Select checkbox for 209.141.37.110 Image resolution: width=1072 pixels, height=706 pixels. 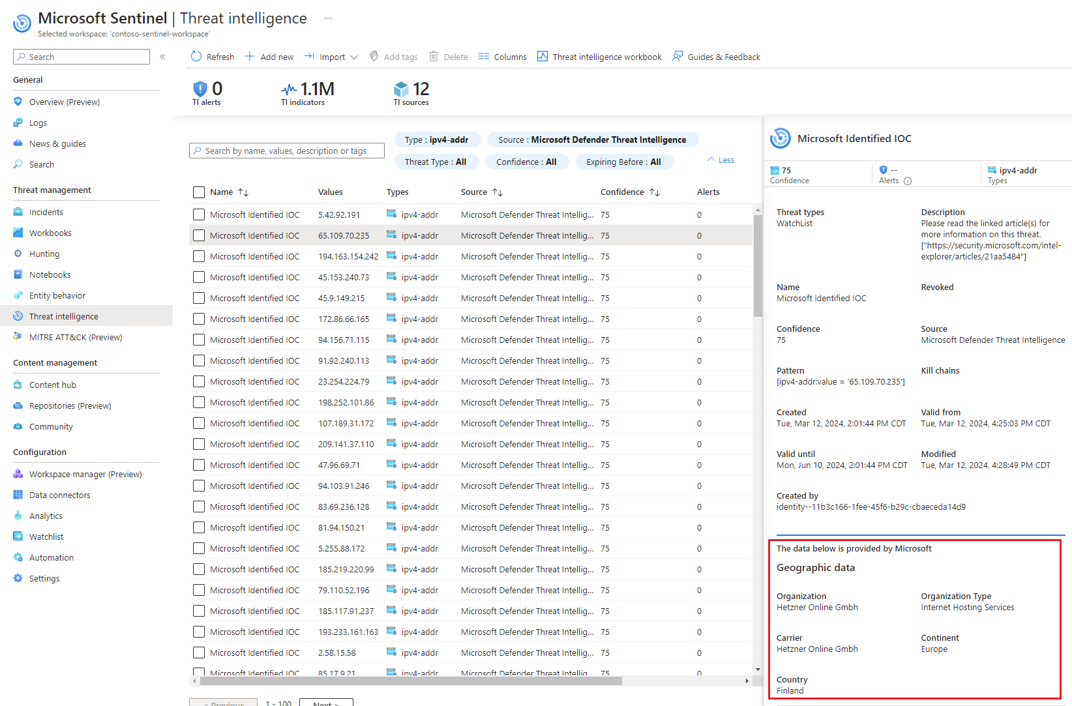pos(199,444)
